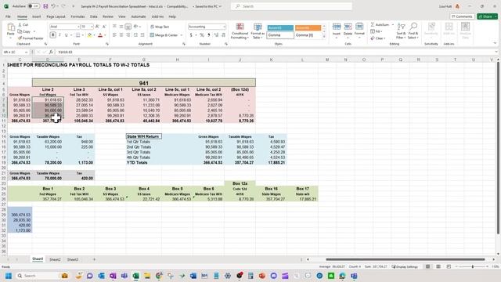Viewport: 501px width, 282px height.
Task: Decrease the cell indent
Action: (x=135, y=35)
